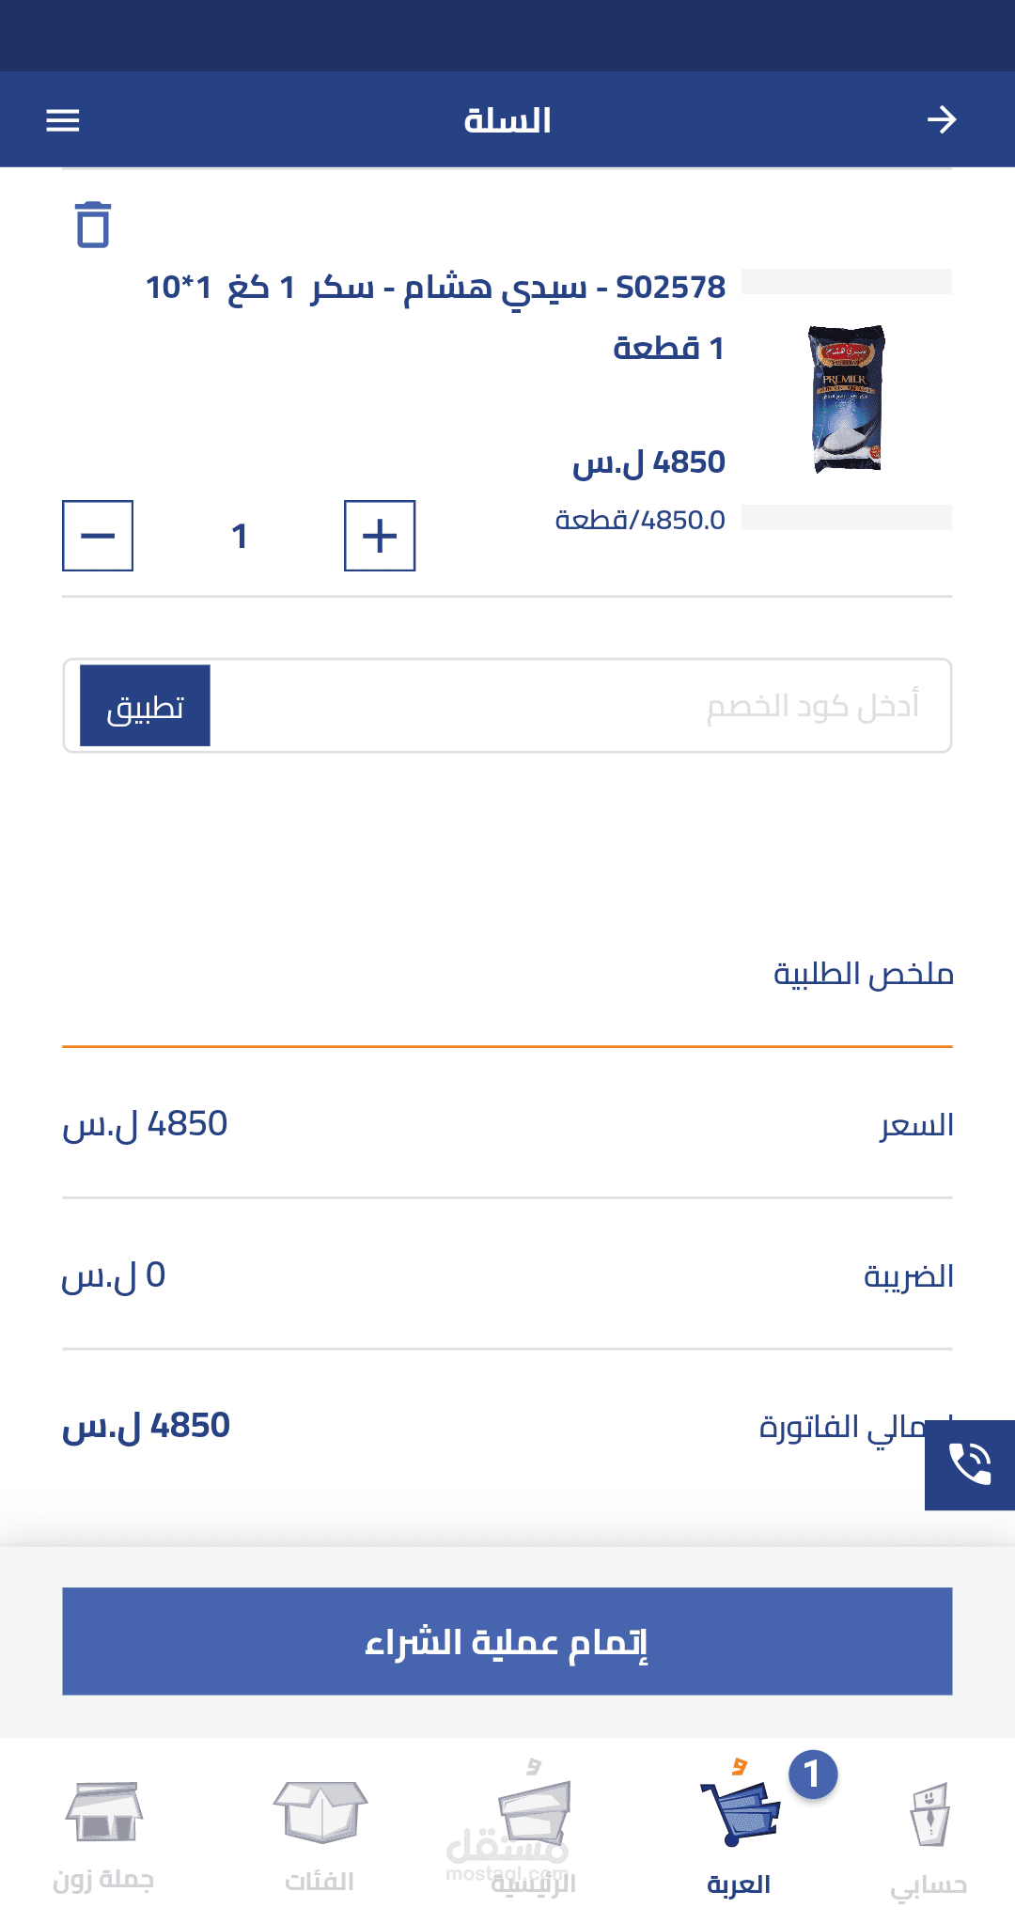Viewport: 1015px width, 1923px height.
Task: Tap the السلة header title
Action: (507, 120)
